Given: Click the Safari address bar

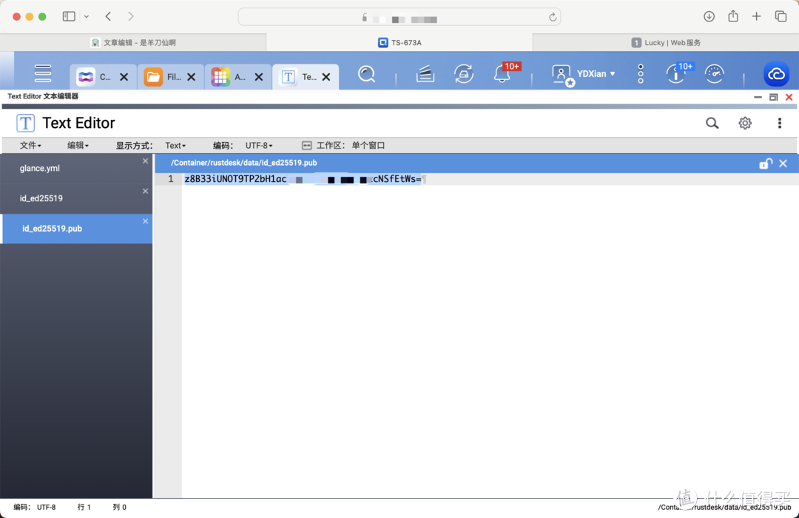Looking at the screenshot, I should (399, 17).
